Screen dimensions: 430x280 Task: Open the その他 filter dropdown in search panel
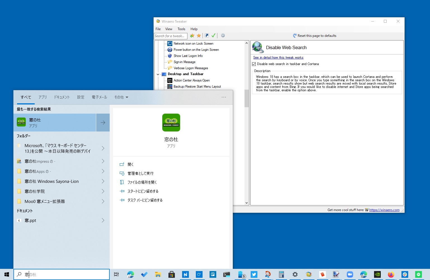point(121,97)
